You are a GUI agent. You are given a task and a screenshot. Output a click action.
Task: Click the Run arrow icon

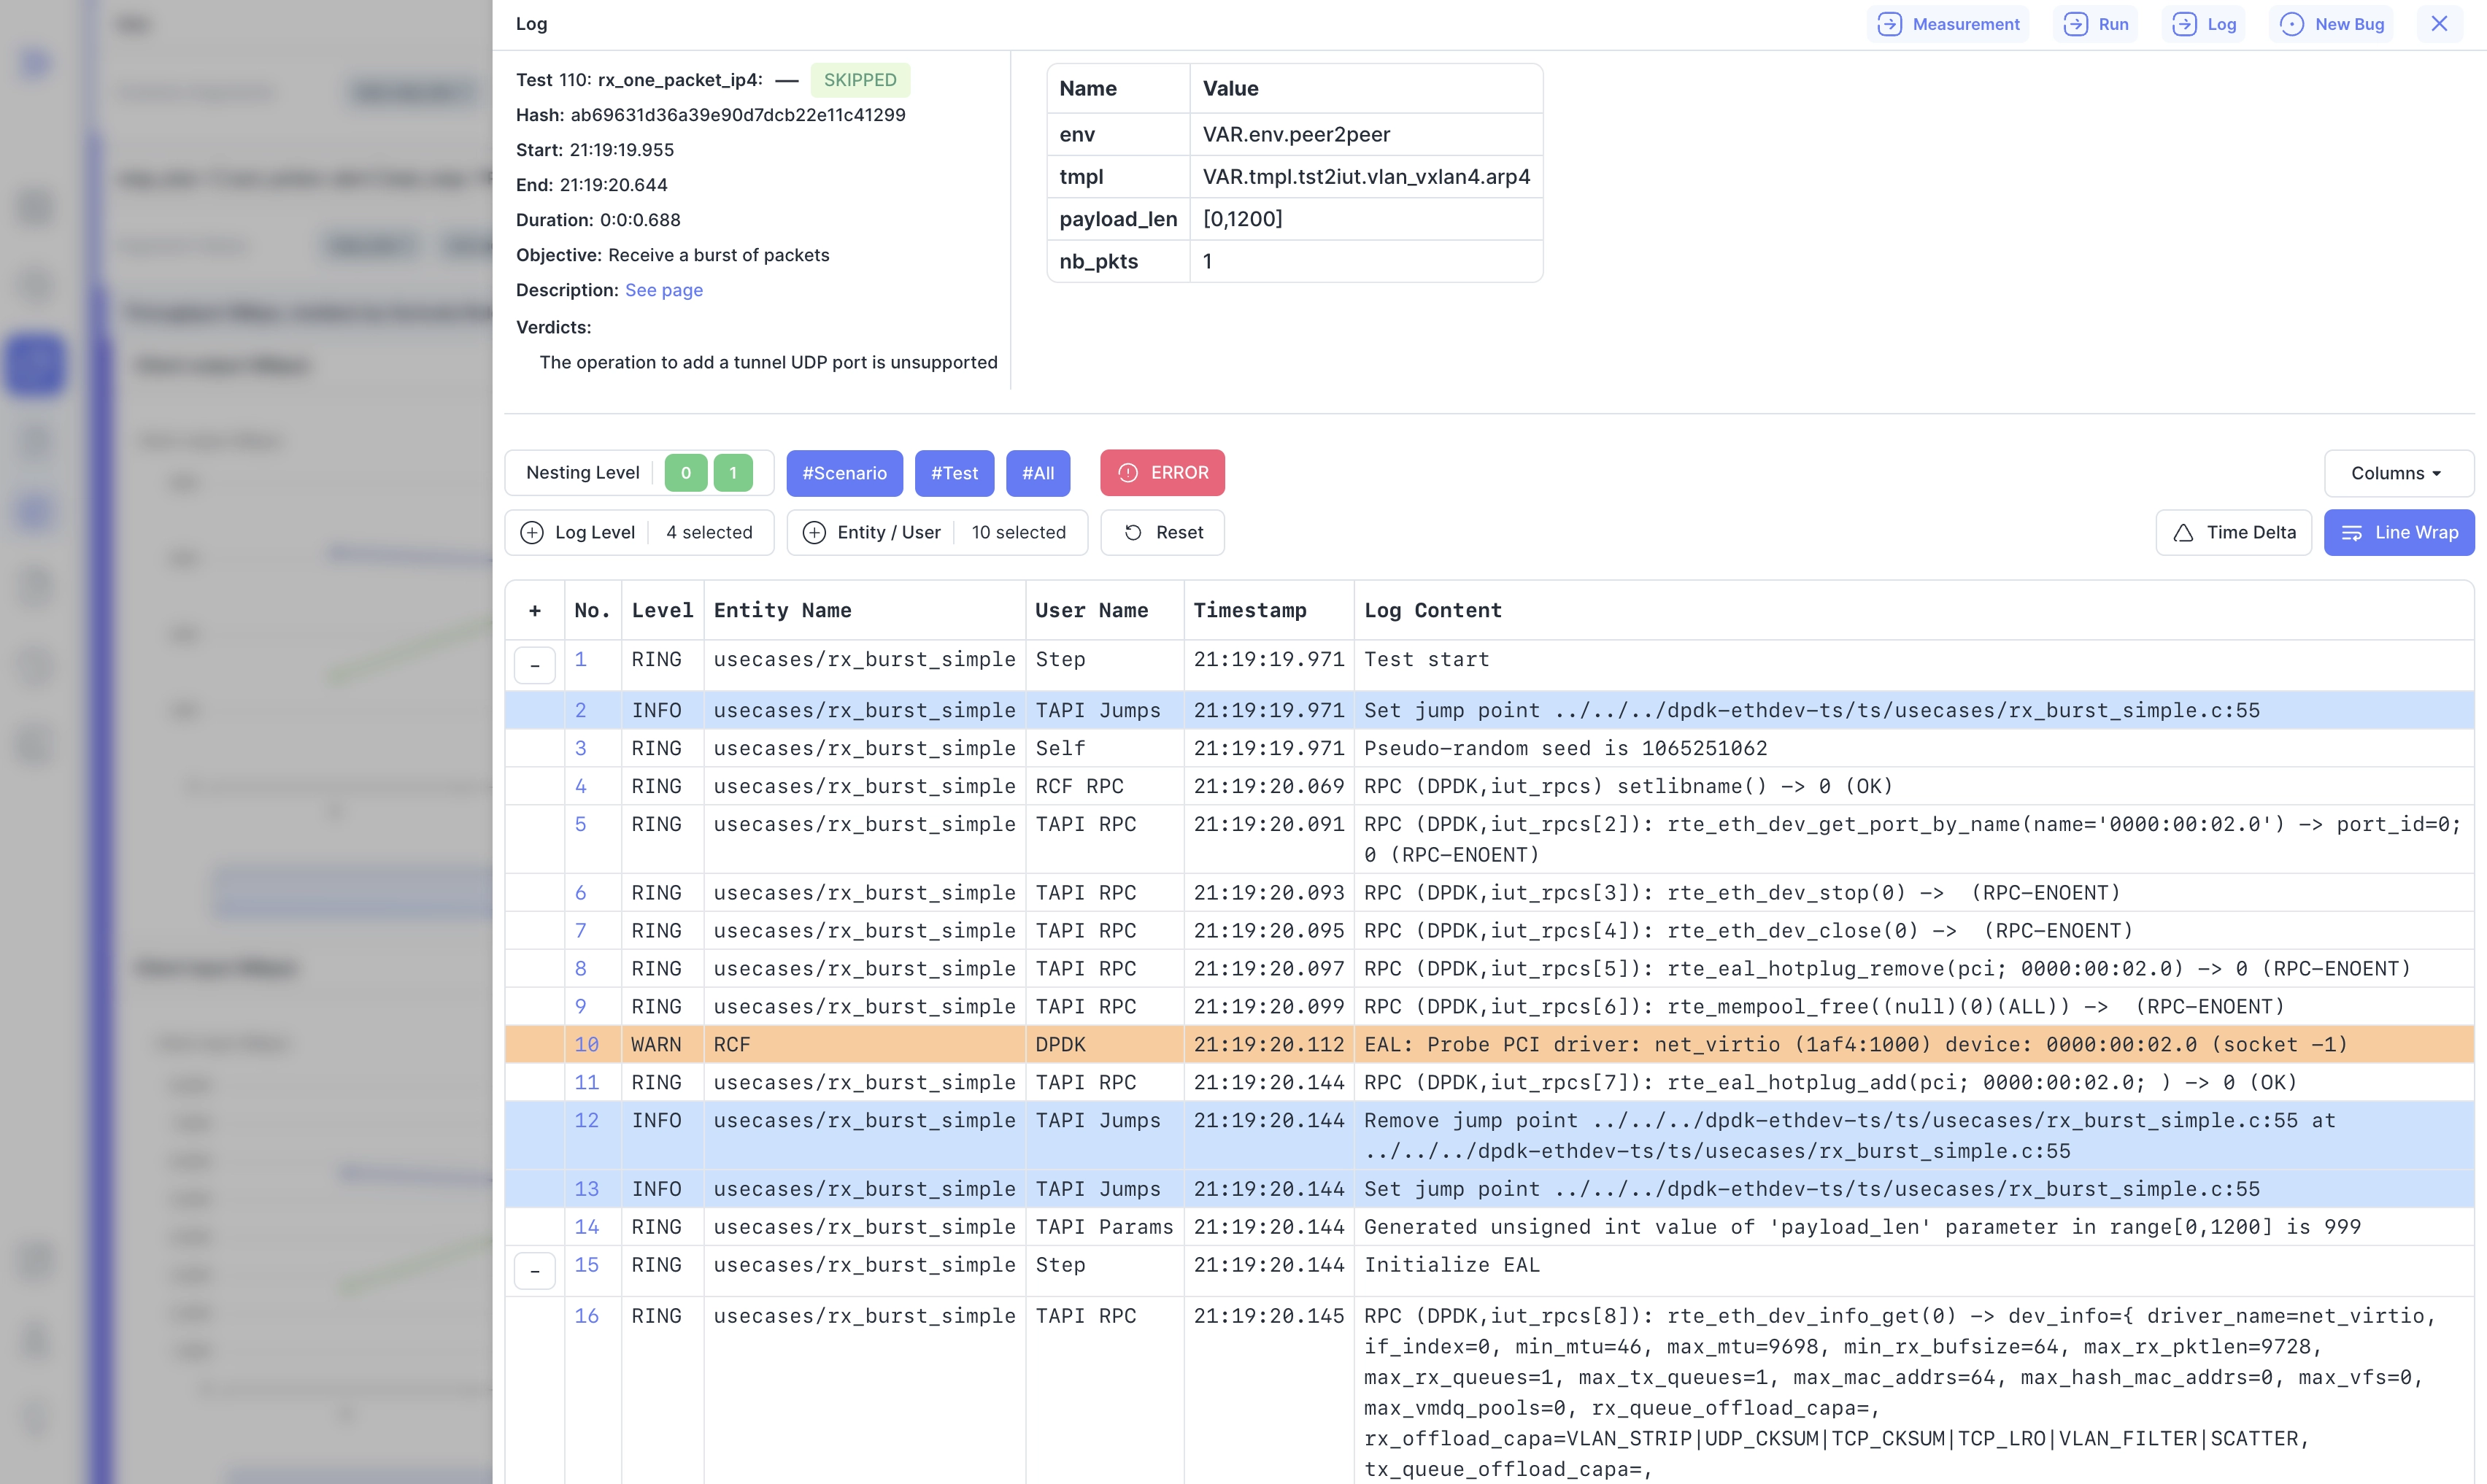pyautogui.click(x=2076, y=24)
